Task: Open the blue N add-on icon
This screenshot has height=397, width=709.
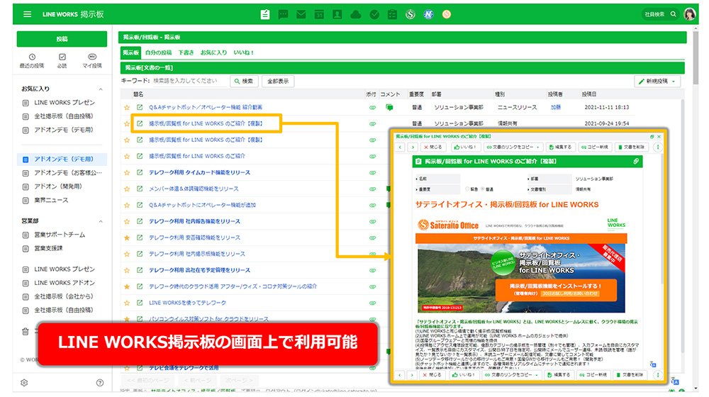Action: [428, 14]
